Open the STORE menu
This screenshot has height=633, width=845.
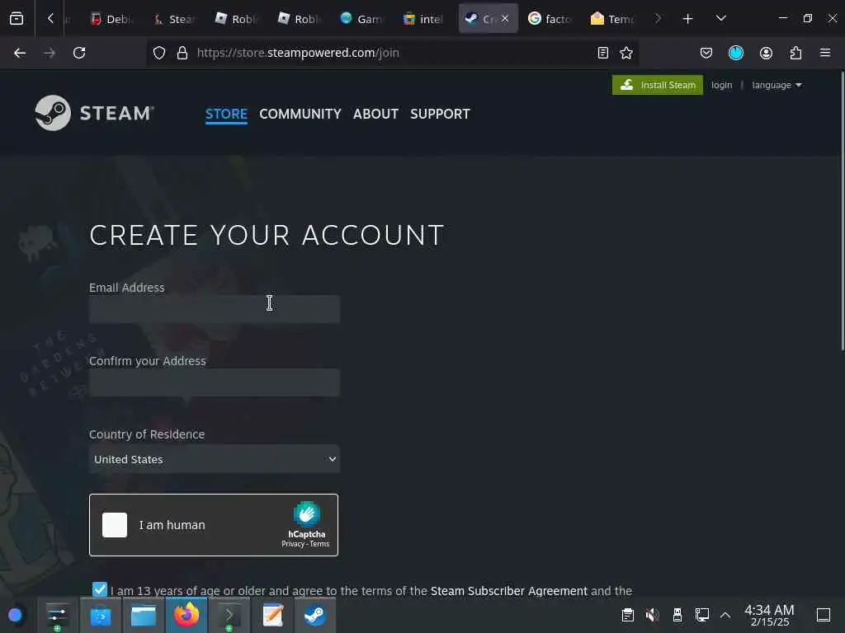coord(226,114)
